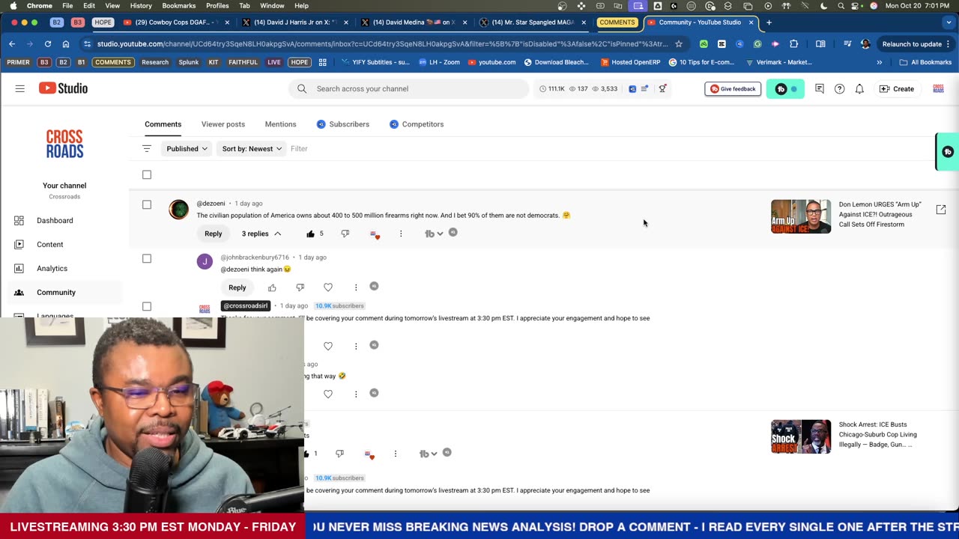This screenshot has width=959, height=539.
Task: Open the comment filter lines icon
Action: (147, 148)
